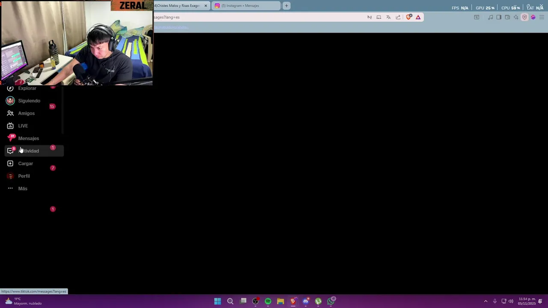Open the weather widget on taskbar

[24, 301]
